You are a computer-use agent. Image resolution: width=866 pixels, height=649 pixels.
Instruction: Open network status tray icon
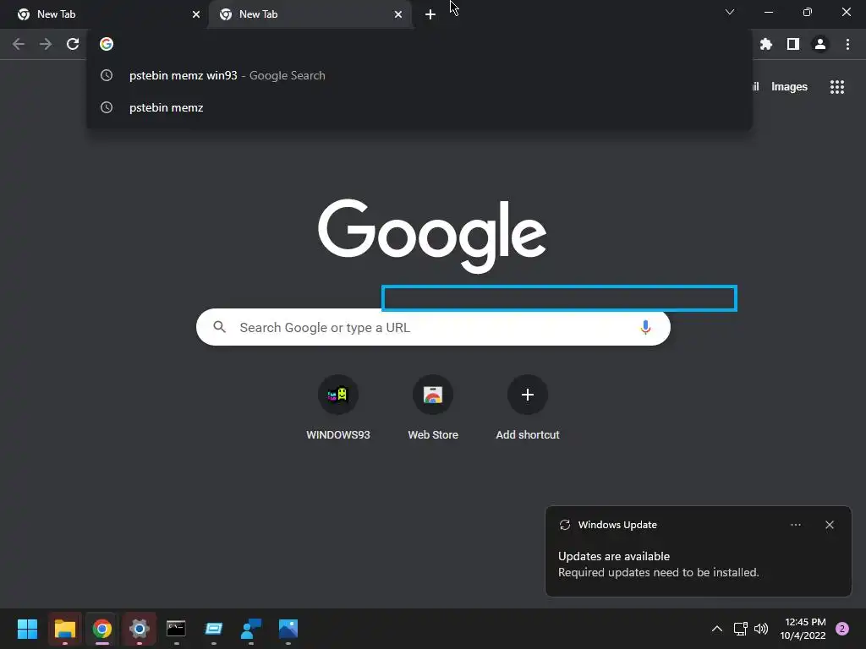click(x=741, y=629)
